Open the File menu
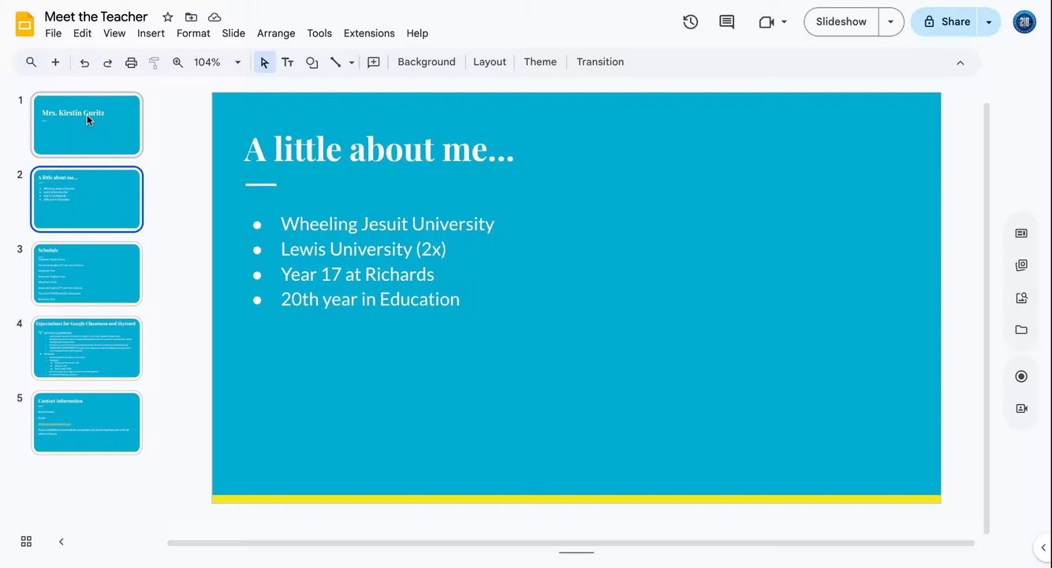Screen dimensions: 1052x568 (54, 33)
